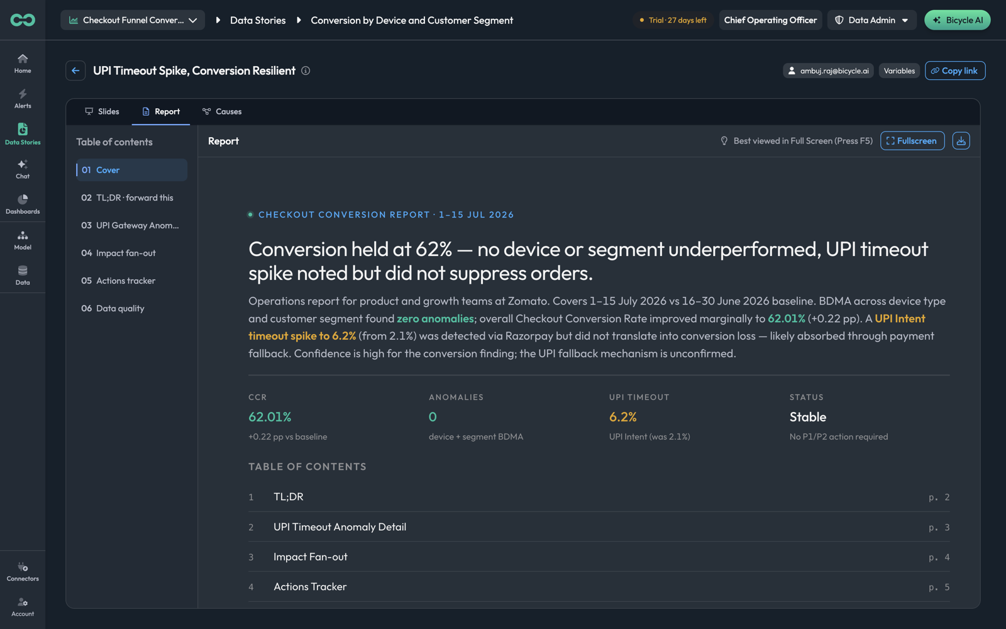The width and height of the screenshot is (1006, 629).
Task: Select the Report tab
Action: point(161,111)
